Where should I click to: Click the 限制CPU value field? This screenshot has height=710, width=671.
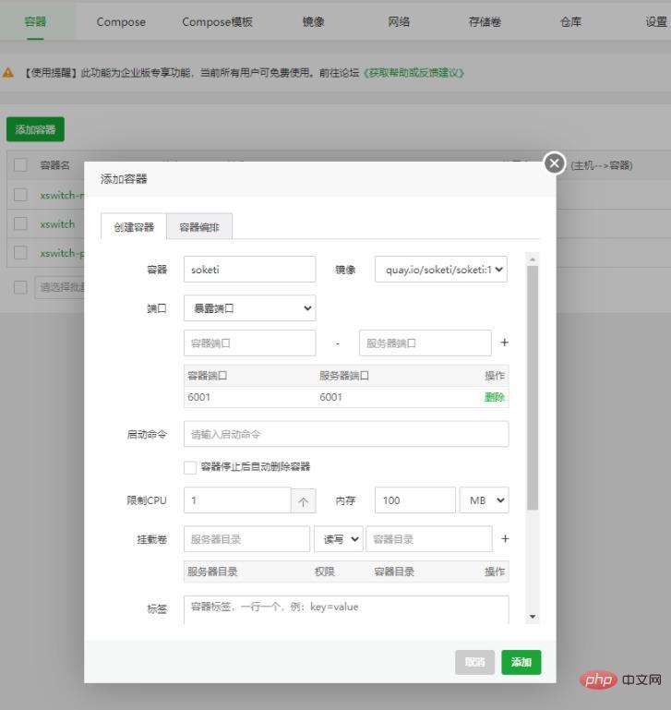coord(237,500)
